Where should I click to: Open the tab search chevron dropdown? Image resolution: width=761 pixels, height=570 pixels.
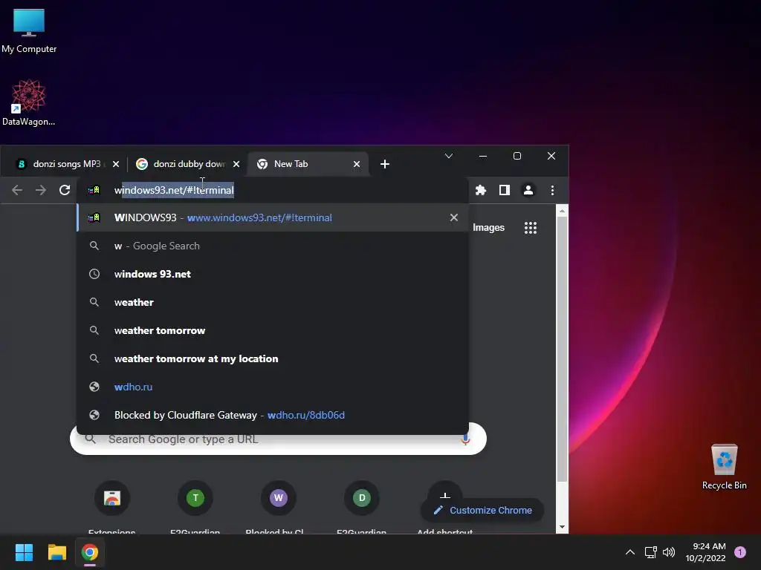(x=449, y=156)
